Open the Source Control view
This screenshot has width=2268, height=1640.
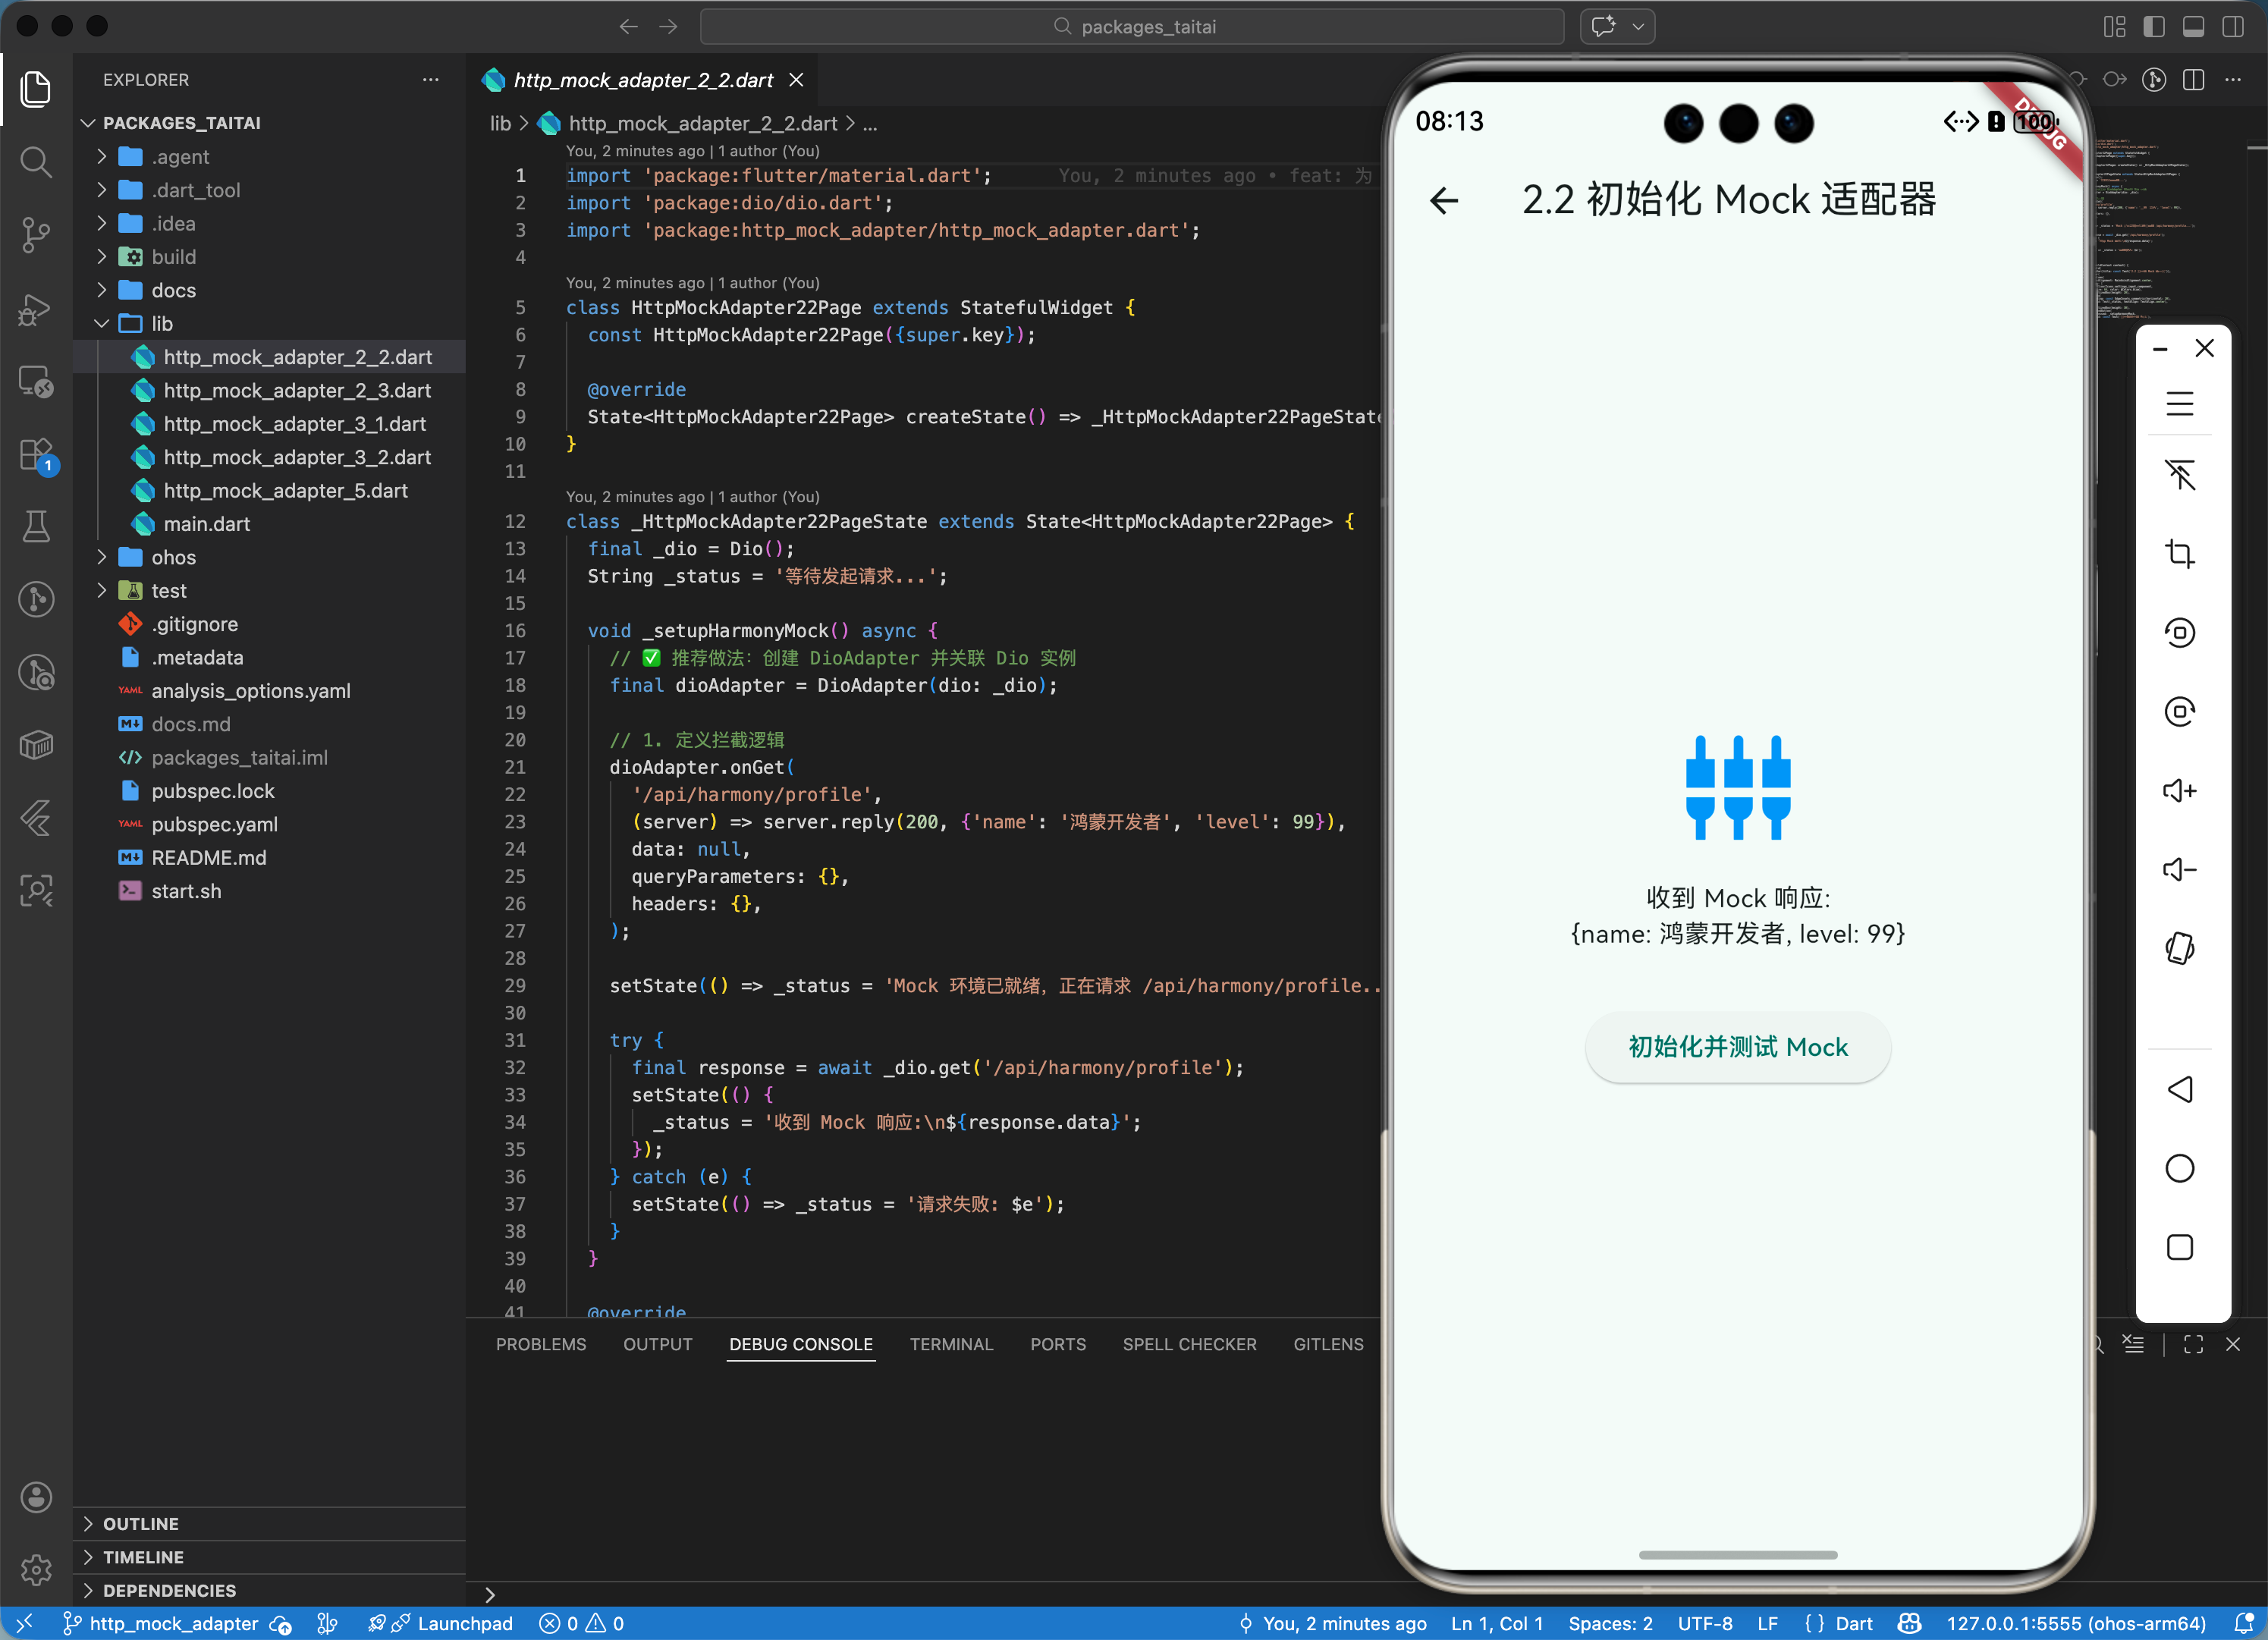point(36,234)
